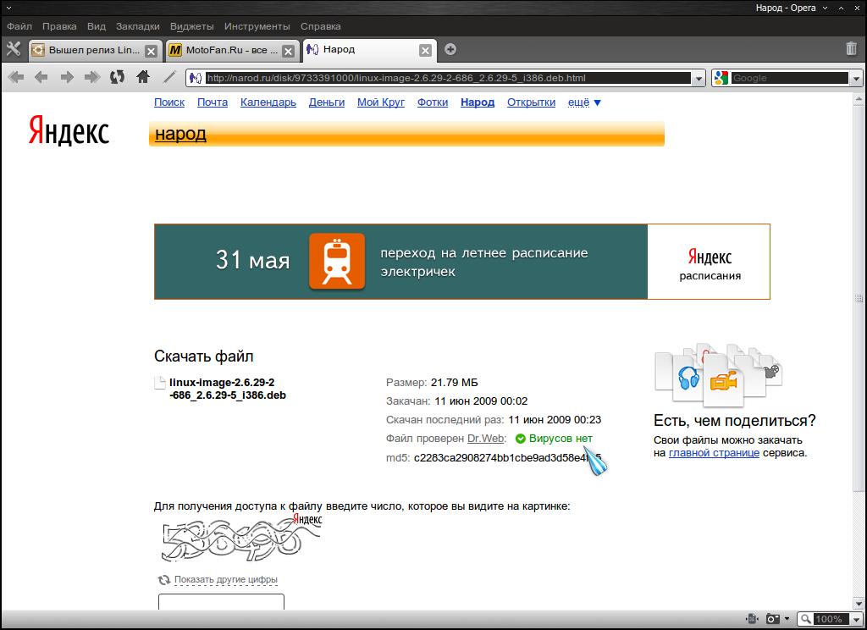This screenshot has width=867, height=630.
Task: Click the status bar page view icon
Action: [752, 618]
